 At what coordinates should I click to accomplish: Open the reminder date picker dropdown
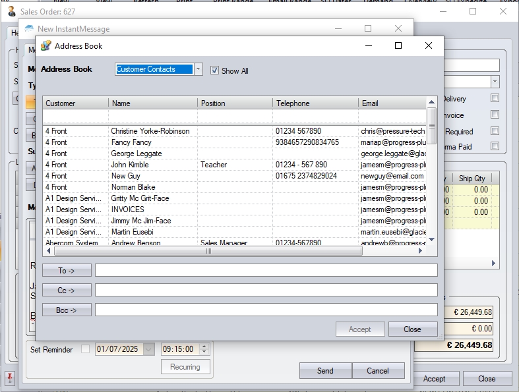(x=149, y=349)
